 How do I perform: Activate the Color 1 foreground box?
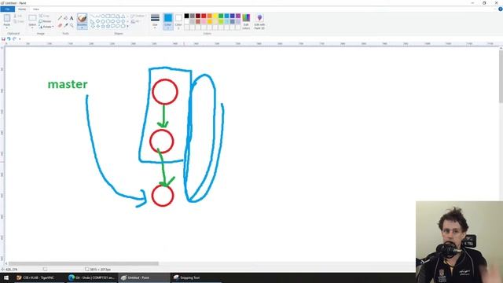coord(167,21)
